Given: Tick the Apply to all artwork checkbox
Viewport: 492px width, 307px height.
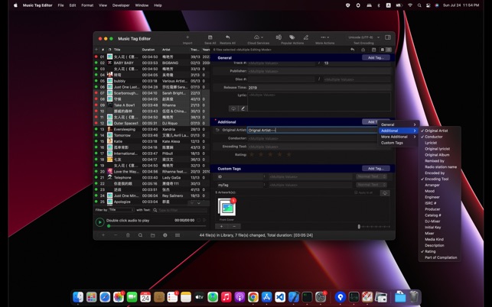Looking at the screenshot, I should click(x=356, y=192).
